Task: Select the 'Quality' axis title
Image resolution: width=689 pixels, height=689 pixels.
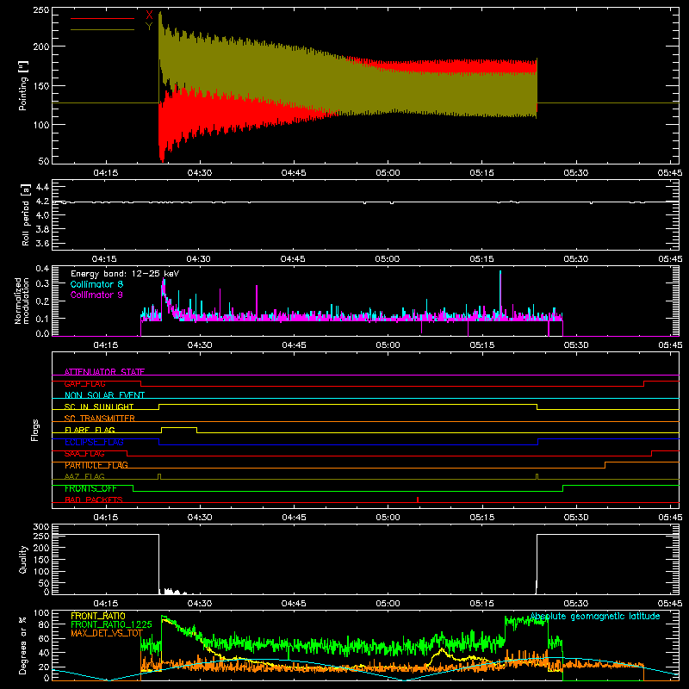Action: click(23, 559)
